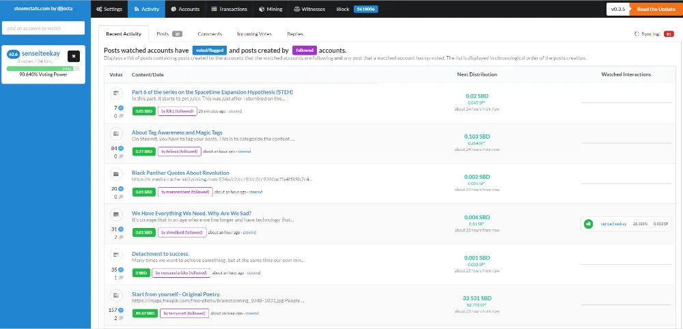Open steemstats.com by @jesta site title
This screenshot has width=683, height=329.
pyautogui.click(x=42, y=9)
